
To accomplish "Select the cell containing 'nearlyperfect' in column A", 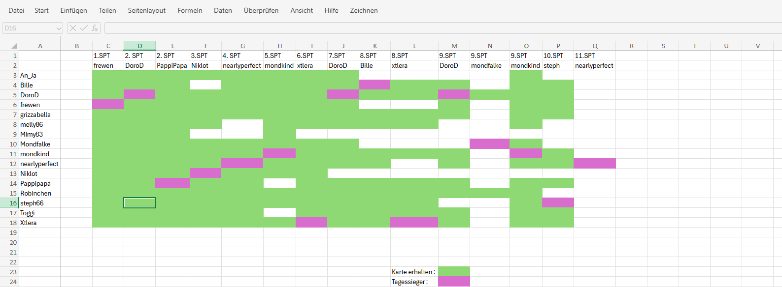I will (x=39, y=164).
